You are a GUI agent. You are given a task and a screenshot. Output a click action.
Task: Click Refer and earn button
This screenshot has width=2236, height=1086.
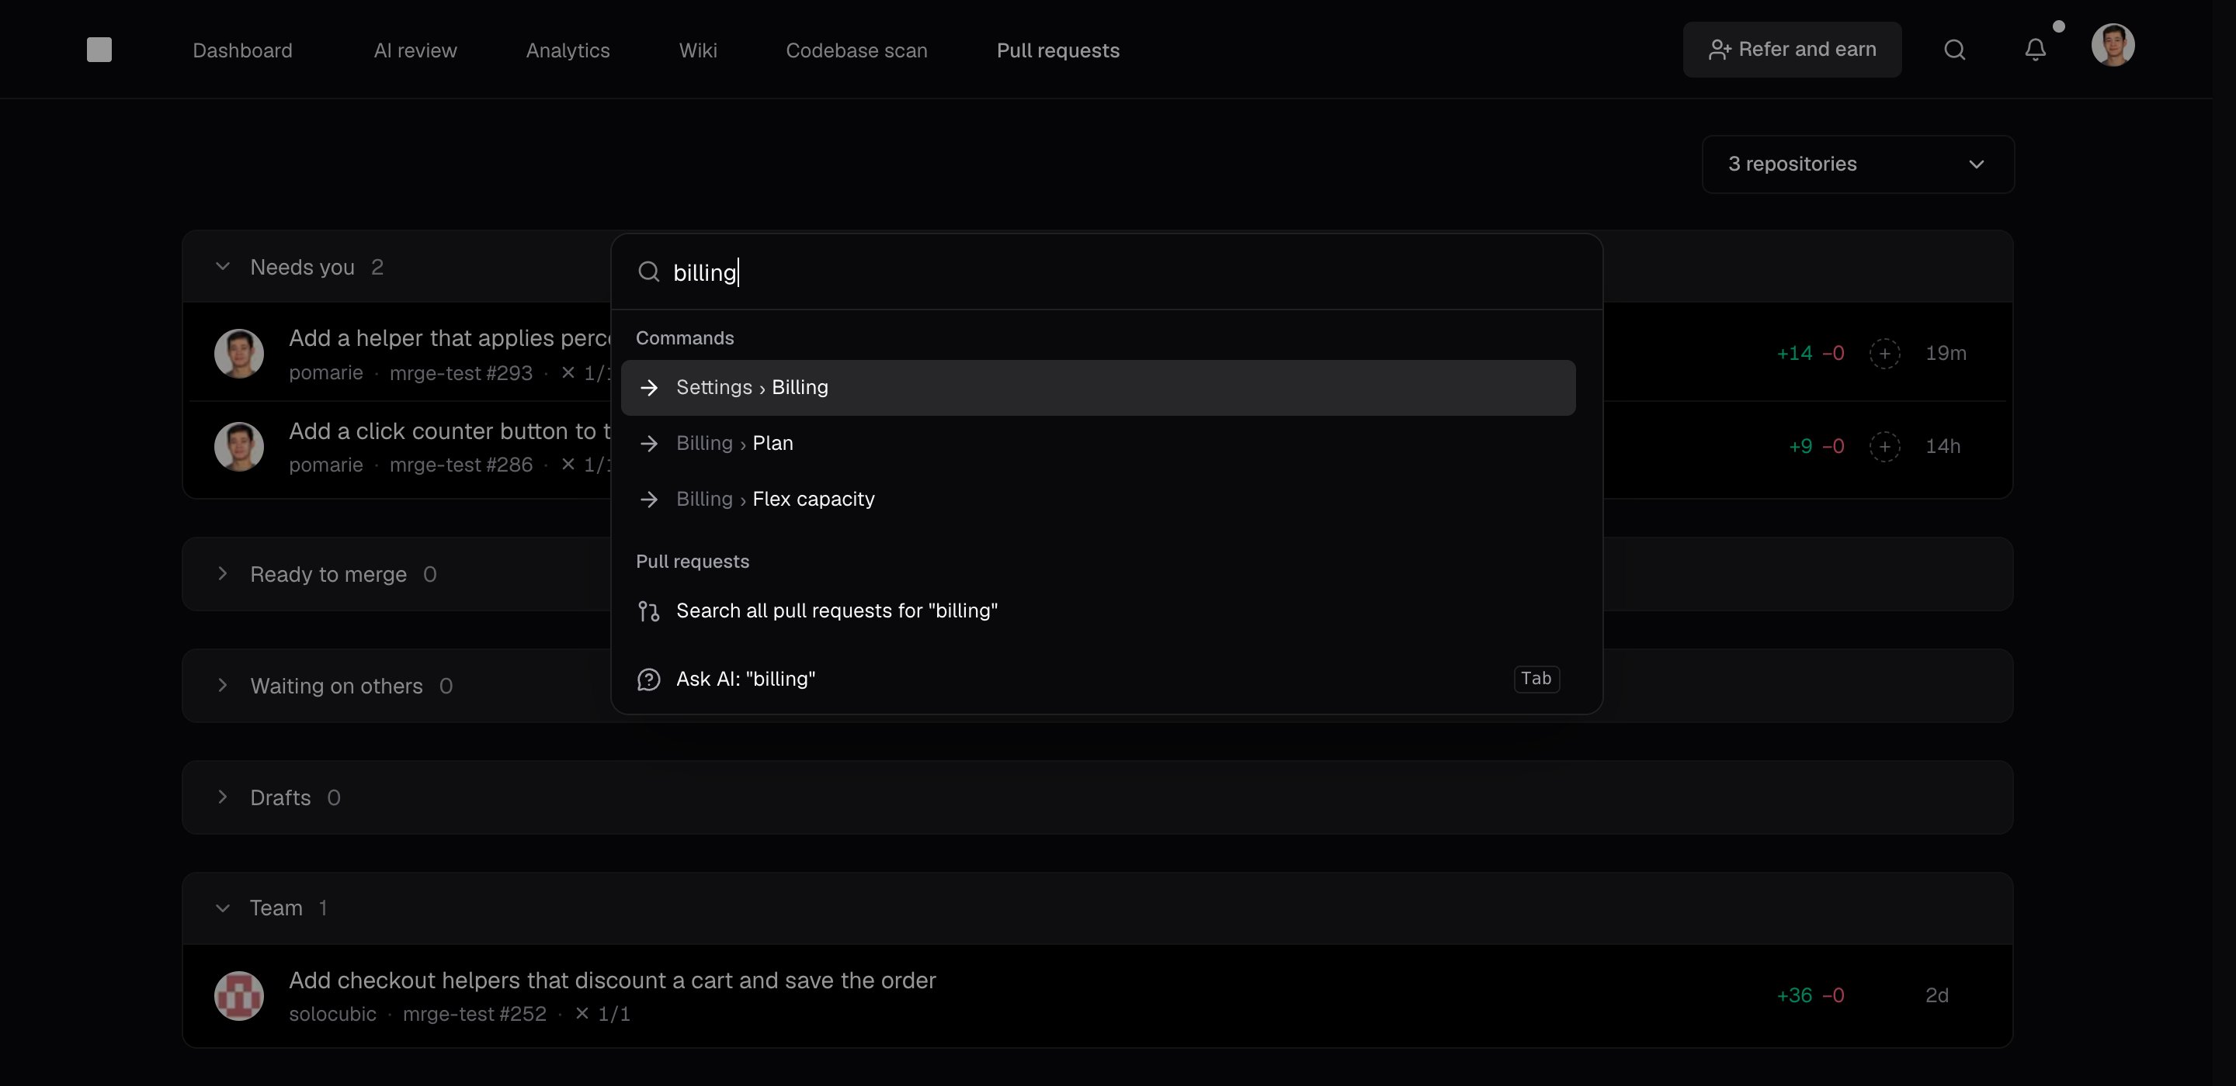[1792, 50]
